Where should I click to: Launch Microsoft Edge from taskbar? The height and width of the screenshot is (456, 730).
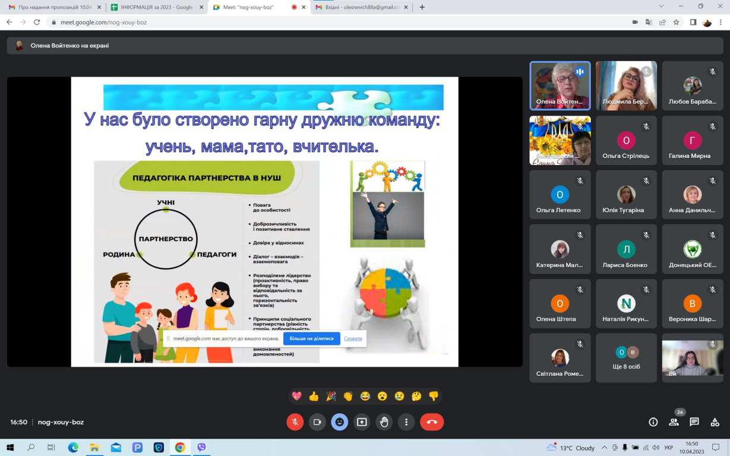point(73,447)
